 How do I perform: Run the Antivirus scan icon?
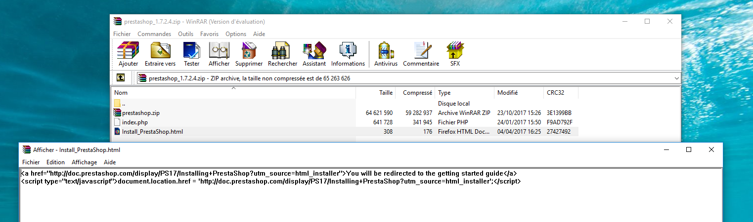pyautogui.click(x=386, y=50)
